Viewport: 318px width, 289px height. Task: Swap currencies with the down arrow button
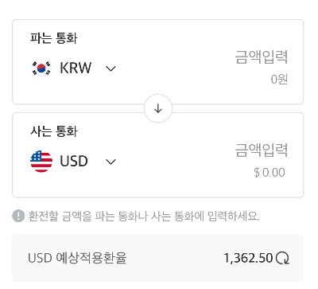158,108
